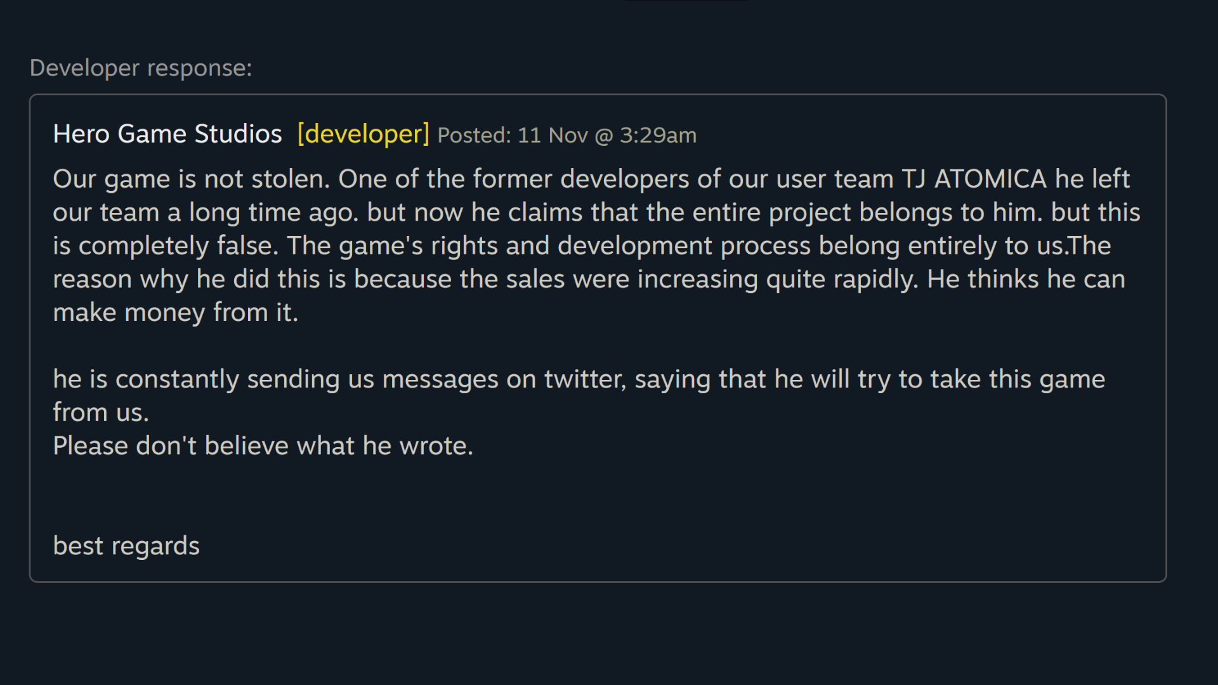
Task: Click the phrase 'make money from it.'
Action: [x=176, y=313]
